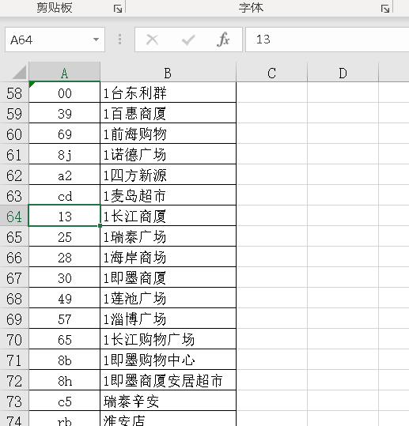Click cell 1麦岛超市

tap(168, 196)
